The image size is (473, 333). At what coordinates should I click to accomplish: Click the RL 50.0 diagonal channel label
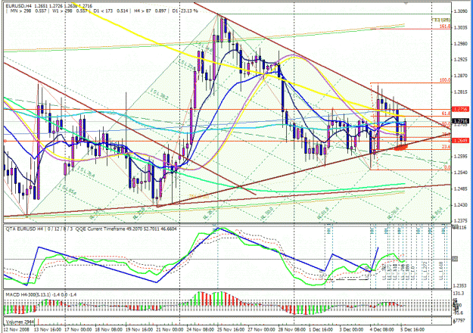(x=267, y=213)
